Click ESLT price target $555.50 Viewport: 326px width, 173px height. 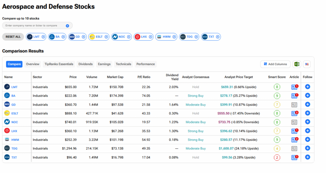click(223, 114)
